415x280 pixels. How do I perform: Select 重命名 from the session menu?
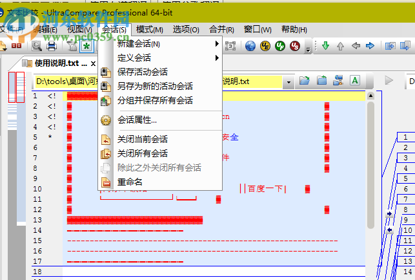click(x=160, y=182)
